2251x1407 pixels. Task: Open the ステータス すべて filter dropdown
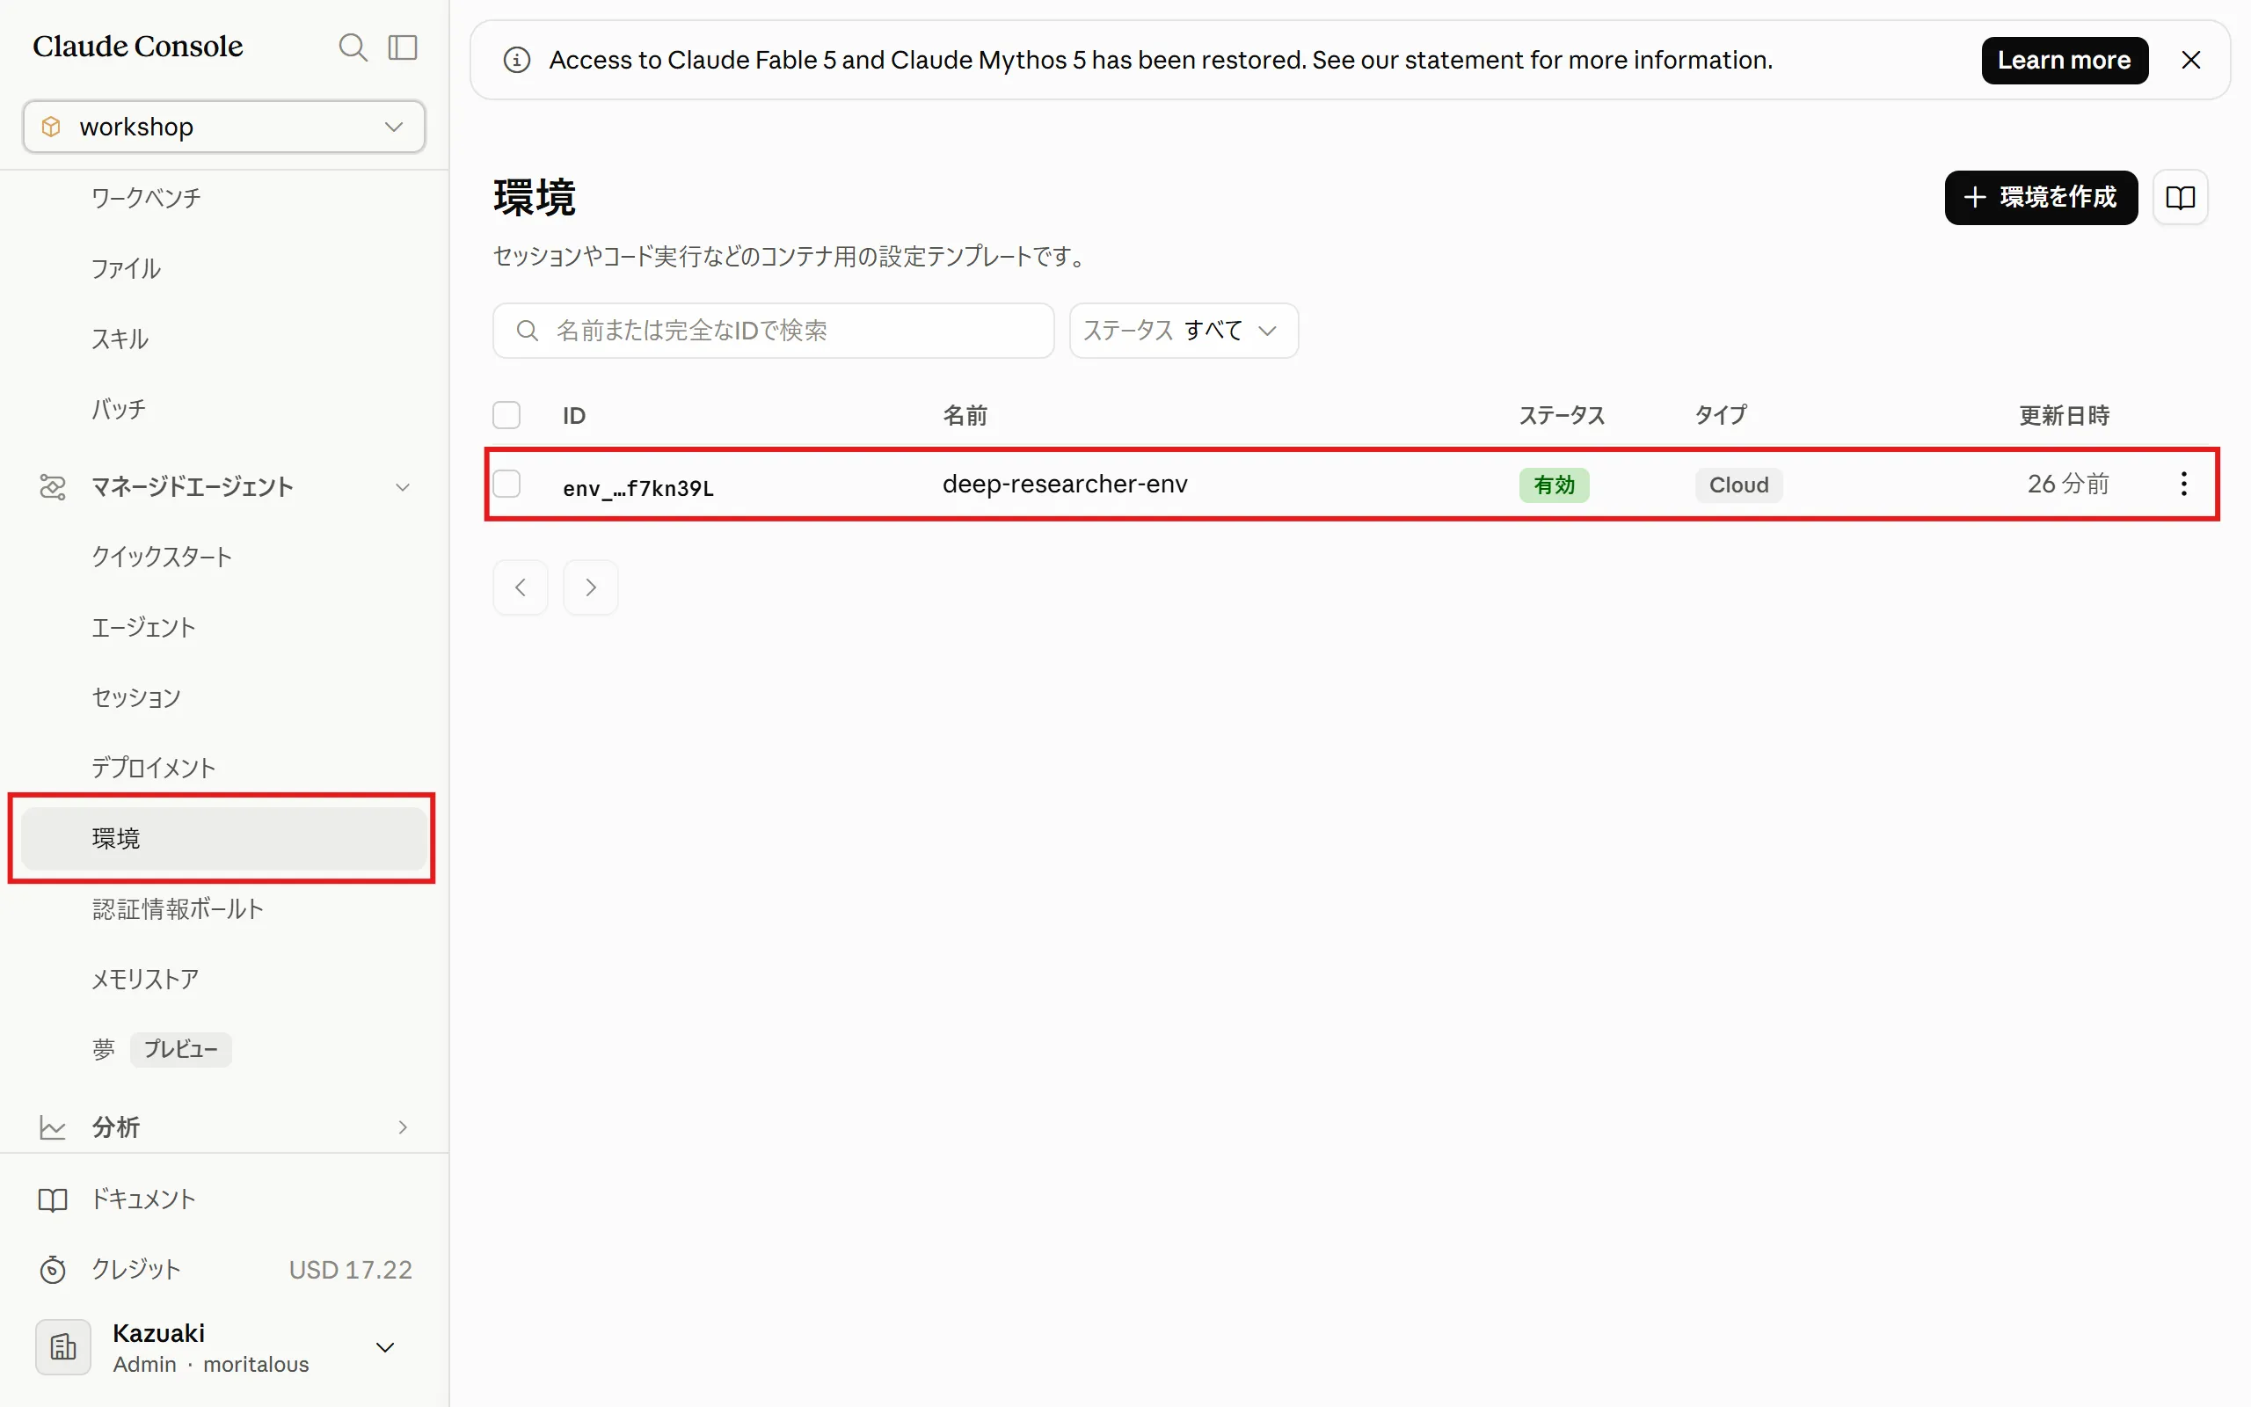[x=1184, y=331]
